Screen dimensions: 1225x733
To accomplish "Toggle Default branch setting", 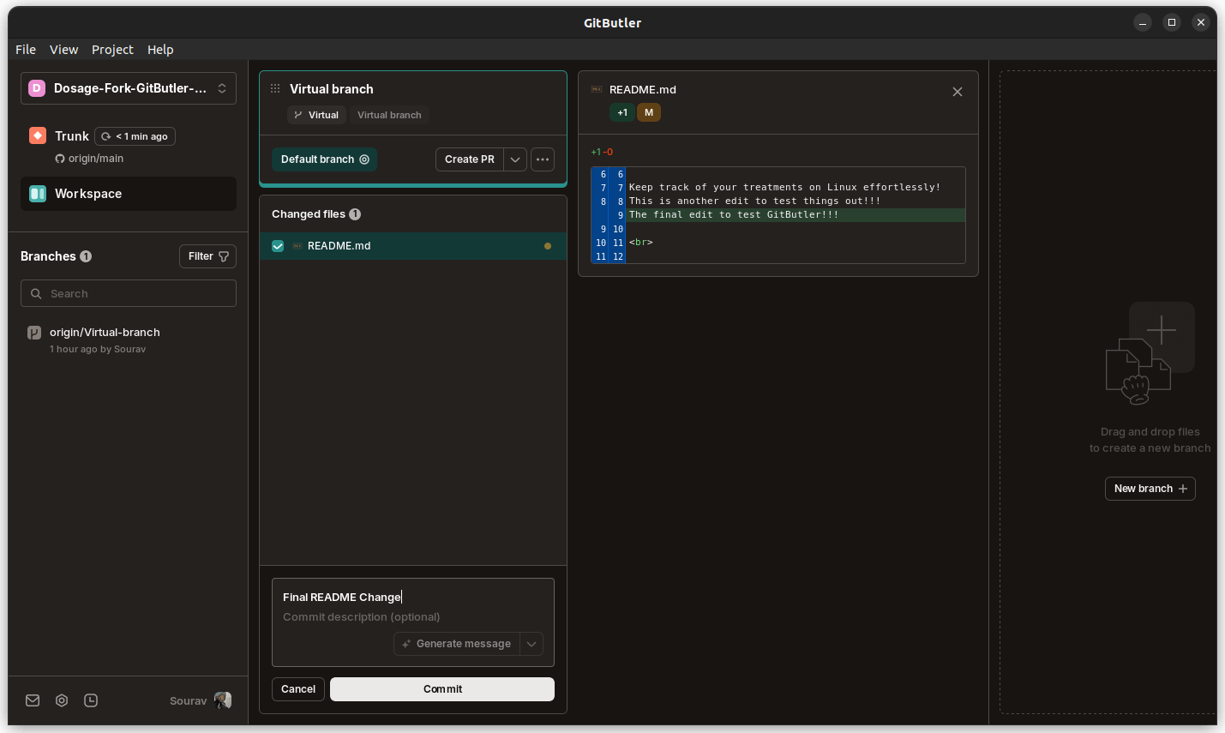I will click(x=324, y=159).
